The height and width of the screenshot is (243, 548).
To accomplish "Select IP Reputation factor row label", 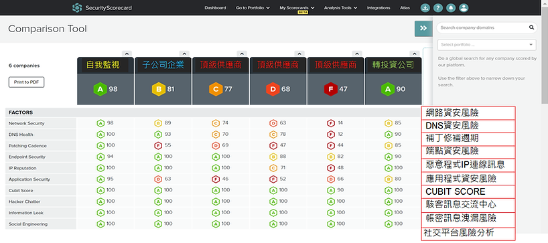I will [22, 168].
